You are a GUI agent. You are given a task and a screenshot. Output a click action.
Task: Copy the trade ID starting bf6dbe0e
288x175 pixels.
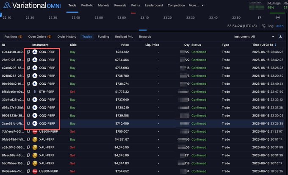click(x=28, y=92)
